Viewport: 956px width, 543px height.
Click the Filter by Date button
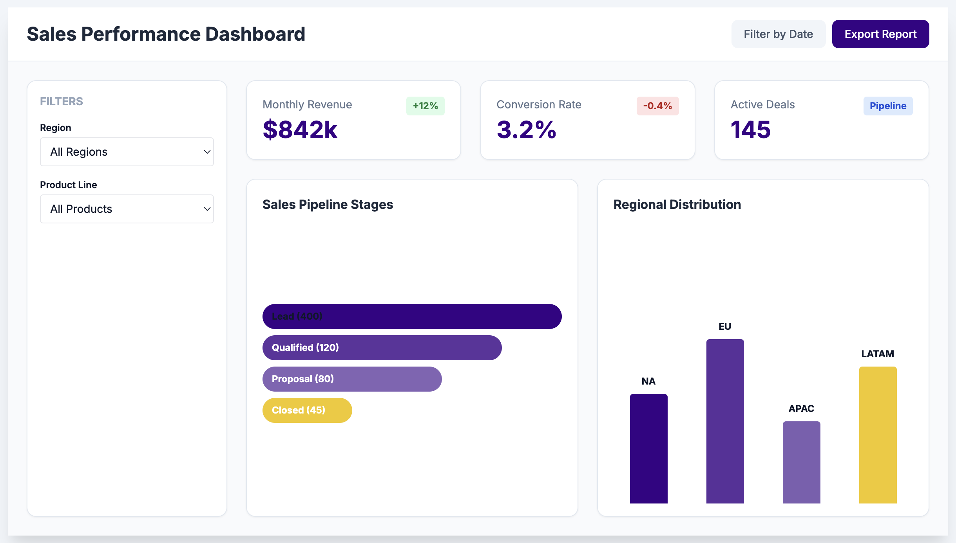tap(778, 34)
